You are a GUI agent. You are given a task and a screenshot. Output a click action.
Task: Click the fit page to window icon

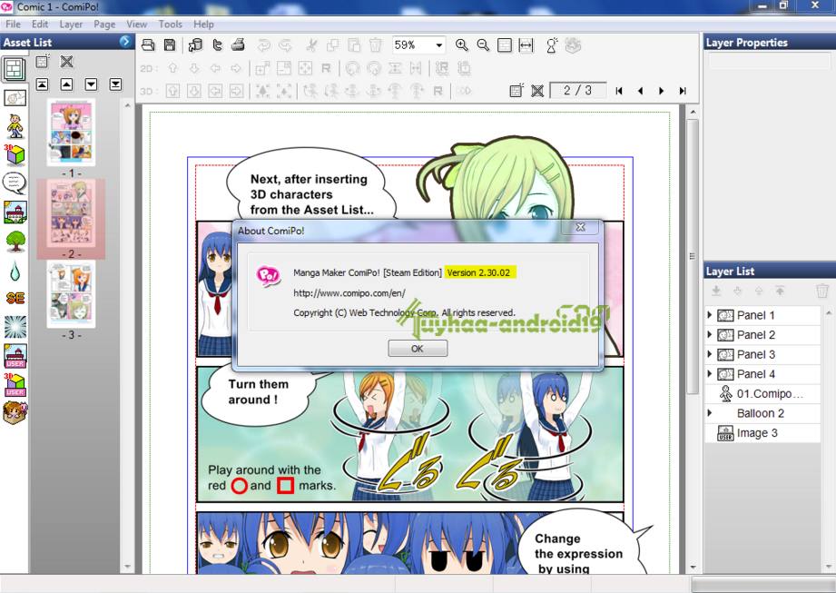tap(505, 45)
